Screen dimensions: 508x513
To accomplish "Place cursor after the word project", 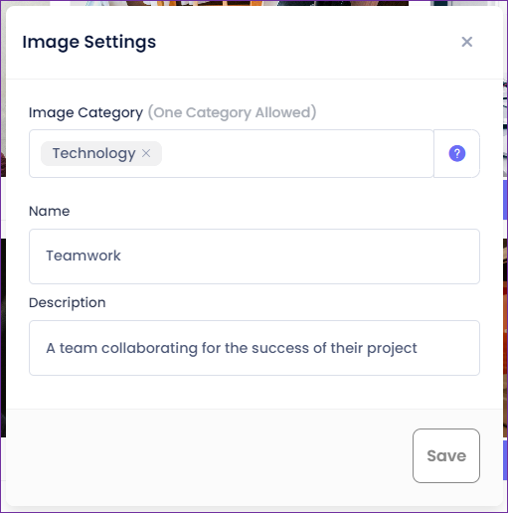I will (x=419, y=348).
